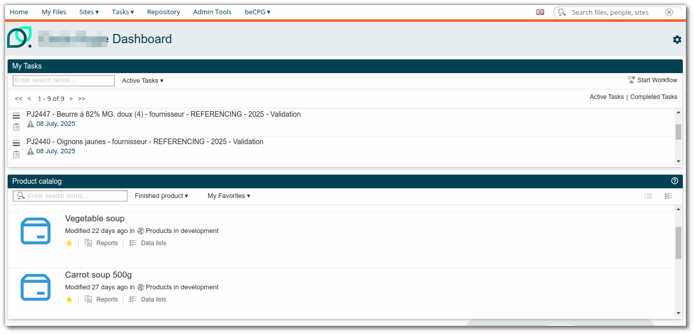Open dashboard settings gear icon
Screen dimensions: 694x334
(x=677, y=40)
